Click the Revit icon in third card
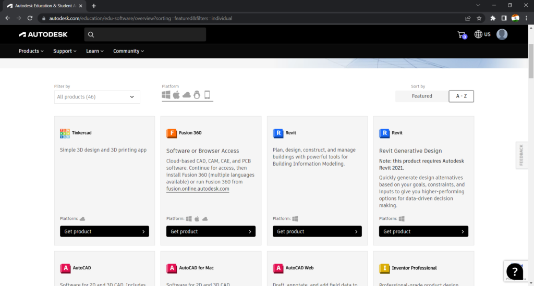 click(x=278, y=133)
